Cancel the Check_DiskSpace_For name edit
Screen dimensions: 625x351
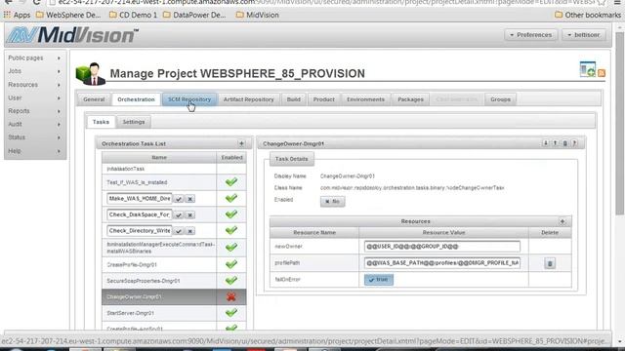point(190,214)
